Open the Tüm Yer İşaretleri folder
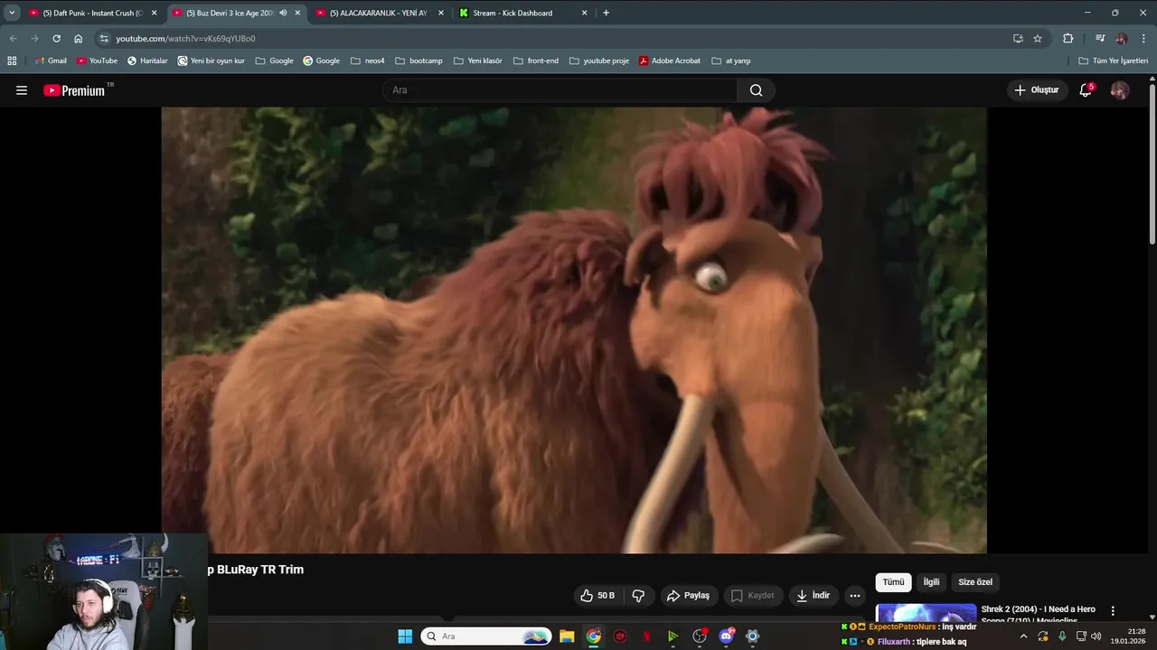This screenshot has width=1157, height=650. point(1114,60)
